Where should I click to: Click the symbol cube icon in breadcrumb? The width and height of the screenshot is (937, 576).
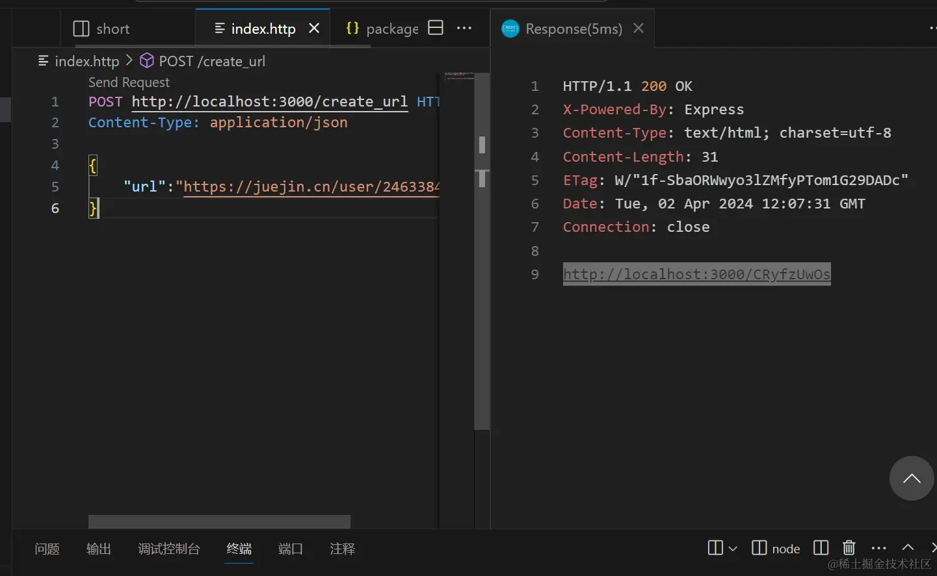(147, 60)
